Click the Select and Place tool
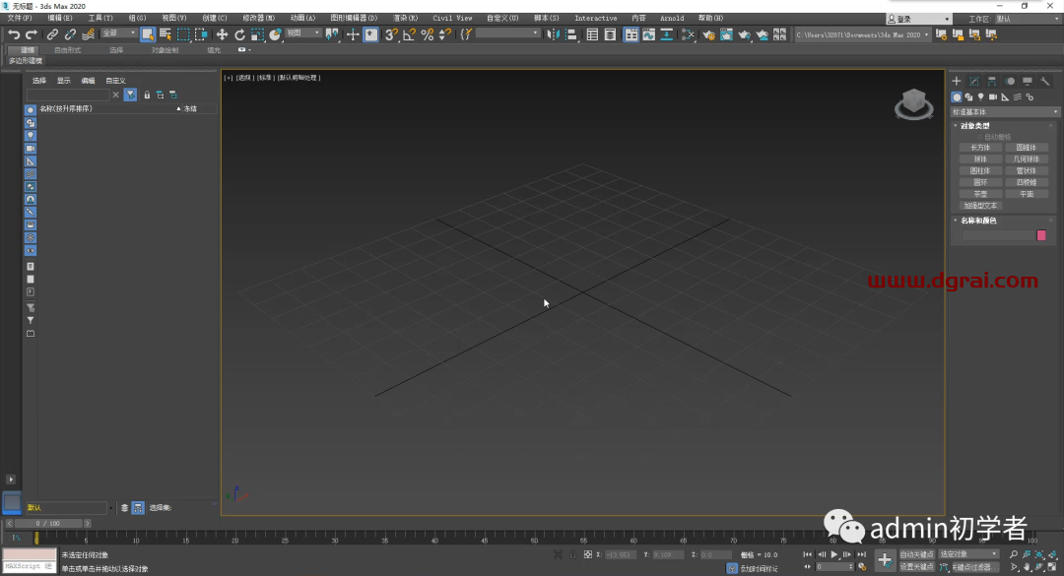1064x576 pixels. point(275,34)
